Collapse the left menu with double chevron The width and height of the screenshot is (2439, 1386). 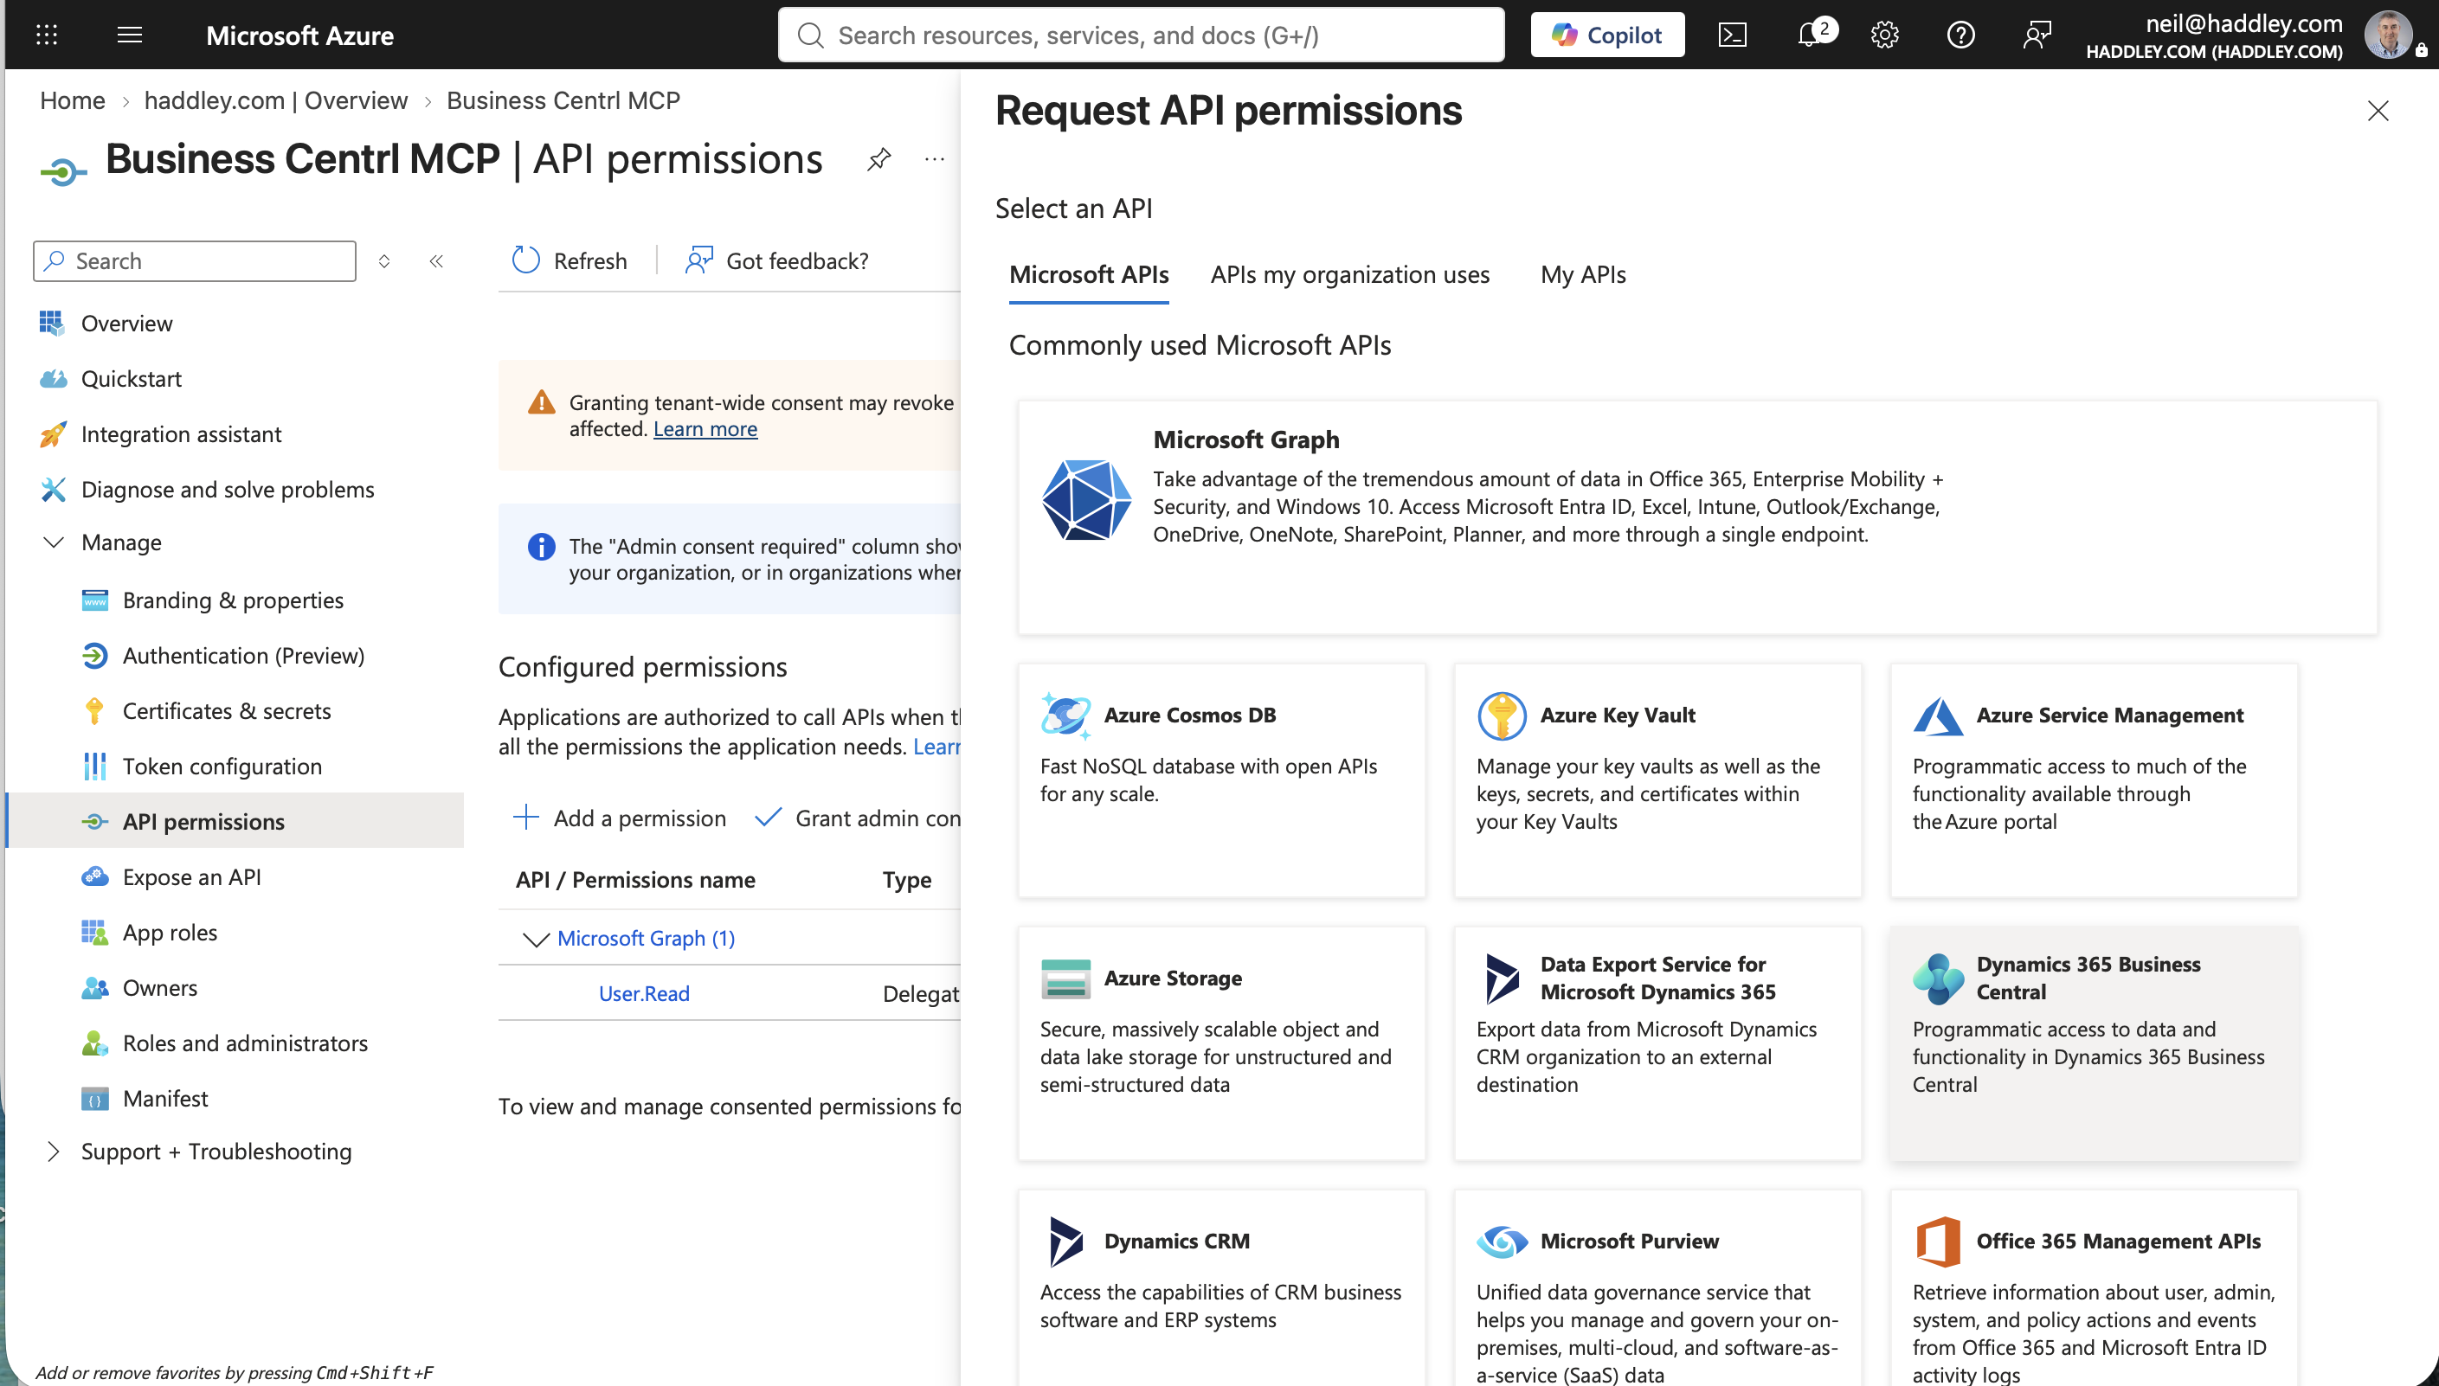pyautogui.click(x=436, y=260)
